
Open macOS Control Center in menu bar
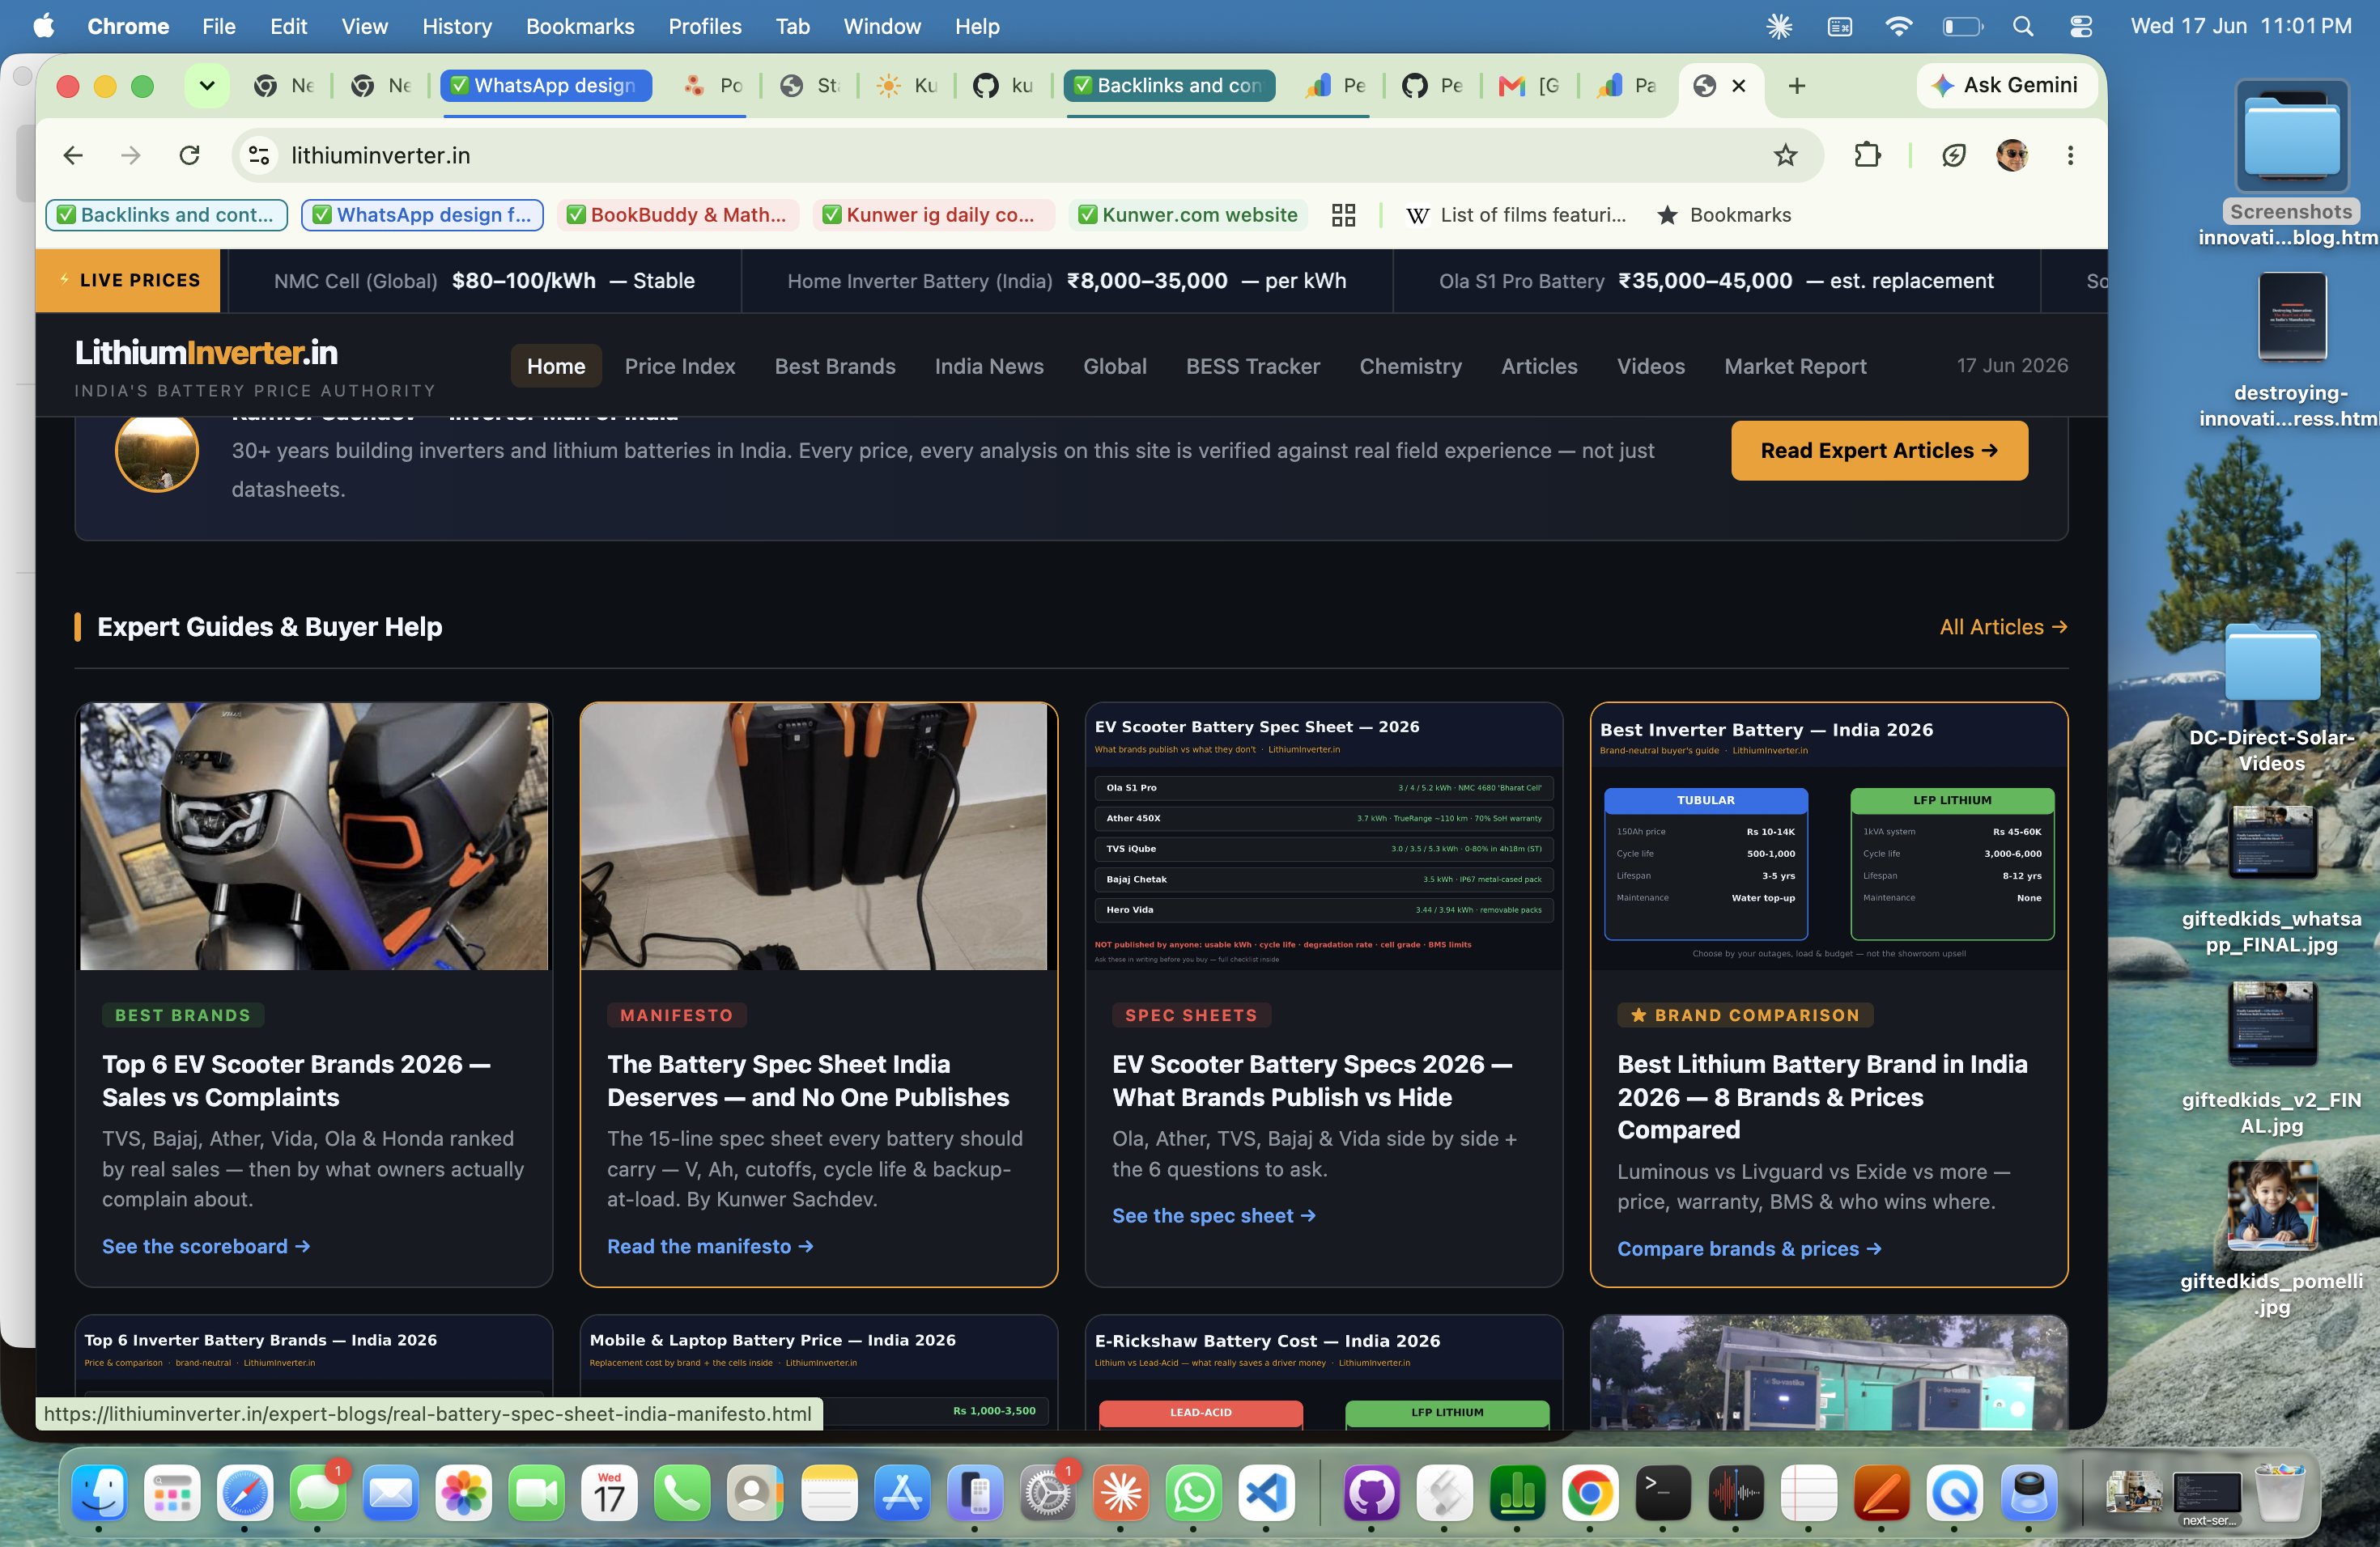2081,26
